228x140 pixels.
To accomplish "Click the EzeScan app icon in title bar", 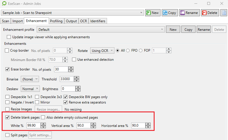I will pos(4,4).
